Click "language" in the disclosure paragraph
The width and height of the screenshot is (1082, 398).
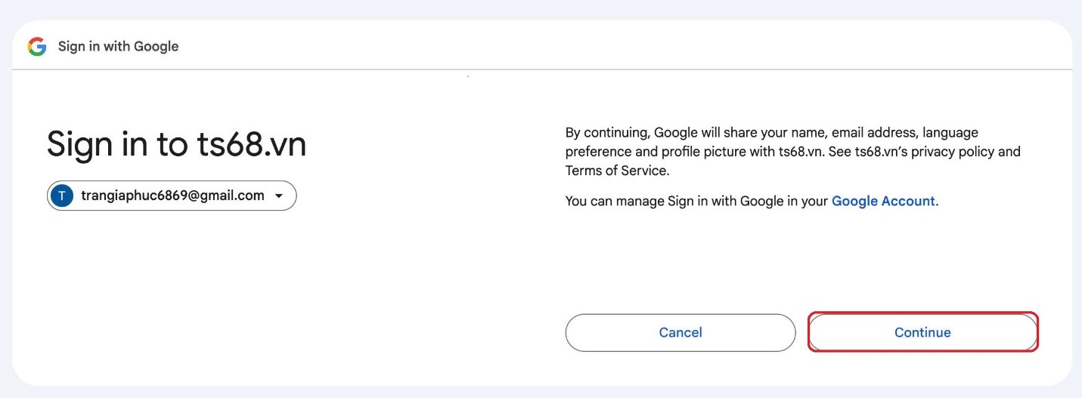950,133
